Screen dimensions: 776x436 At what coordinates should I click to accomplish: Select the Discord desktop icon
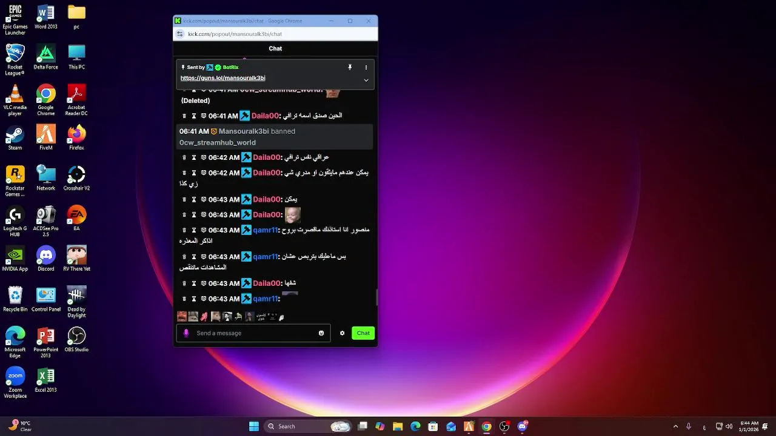pyautogui.click(x=46, y=259)
